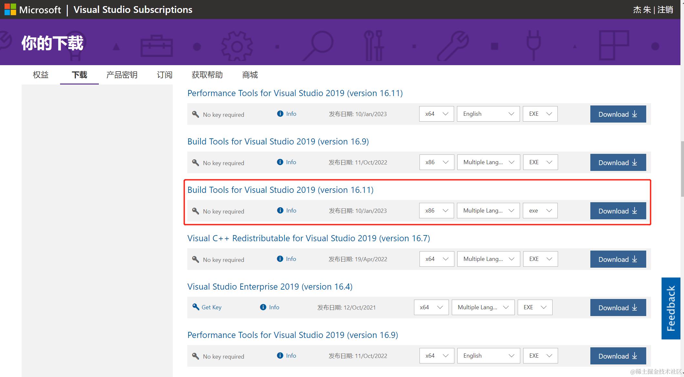
Task: Click key icon in Build Tools 16.9 row
Action: click(x=196, y=162)
